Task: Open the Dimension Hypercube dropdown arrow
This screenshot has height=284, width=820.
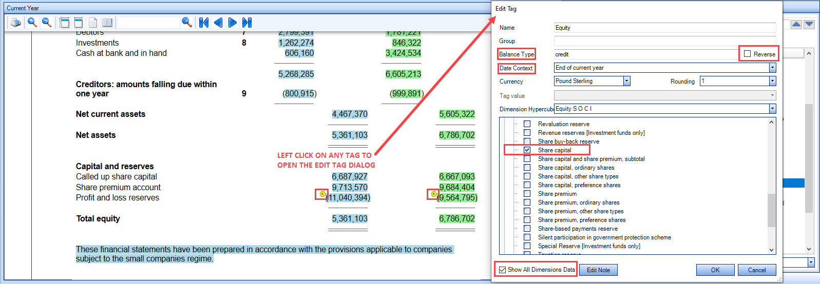Action: [772, 109]
